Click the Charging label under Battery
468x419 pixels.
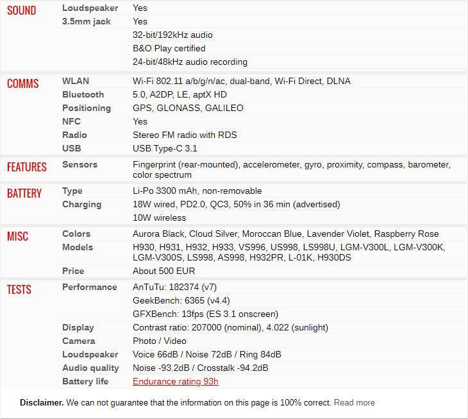[81, 205]
